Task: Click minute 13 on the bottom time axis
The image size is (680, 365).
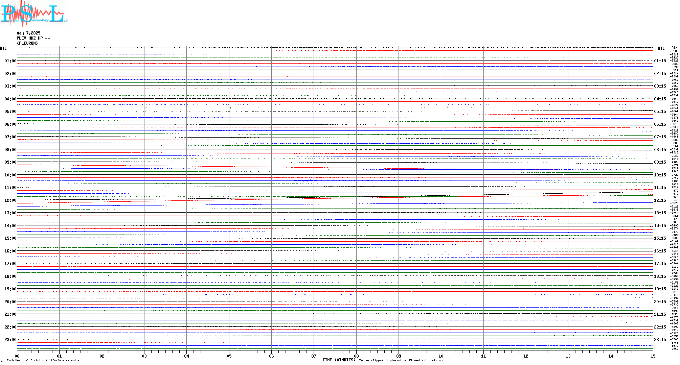Action: (x=568, y=356)
